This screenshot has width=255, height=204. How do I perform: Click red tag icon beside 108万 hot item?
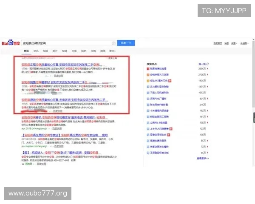point(169,135)
